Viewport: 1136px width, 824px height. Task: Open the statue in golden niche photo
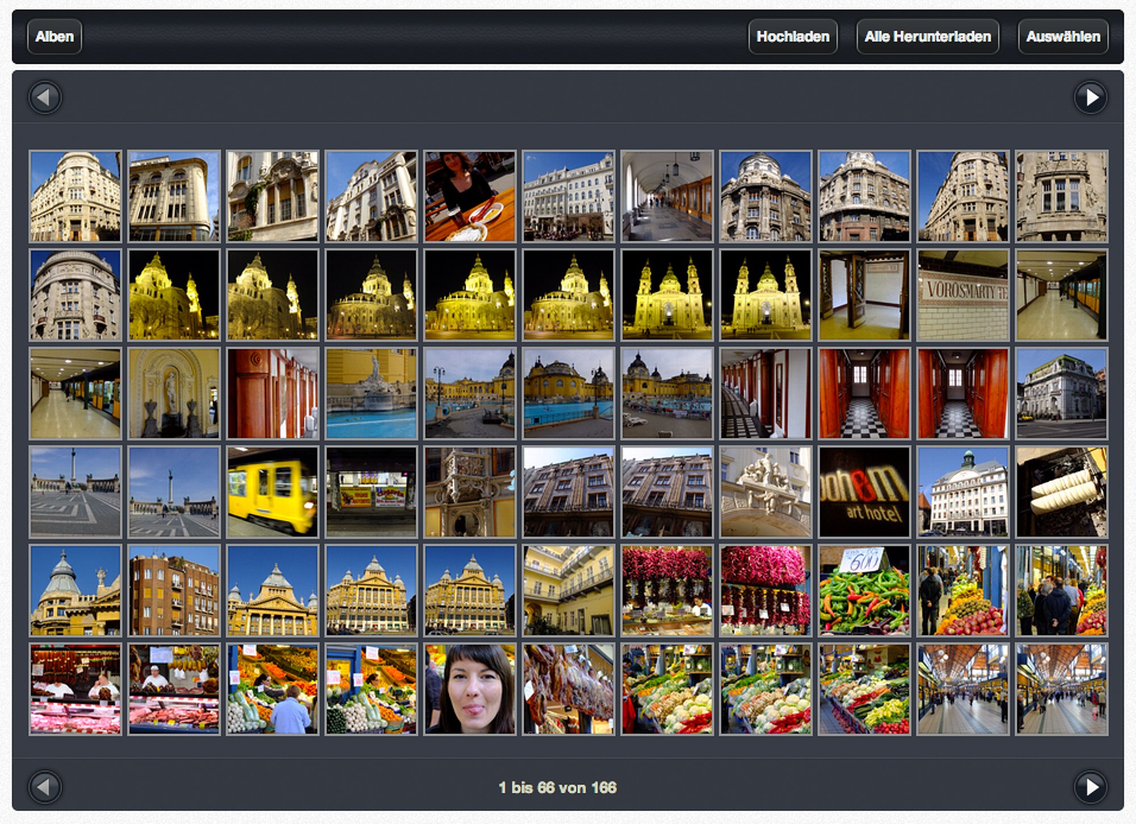(x=174, y=393)
